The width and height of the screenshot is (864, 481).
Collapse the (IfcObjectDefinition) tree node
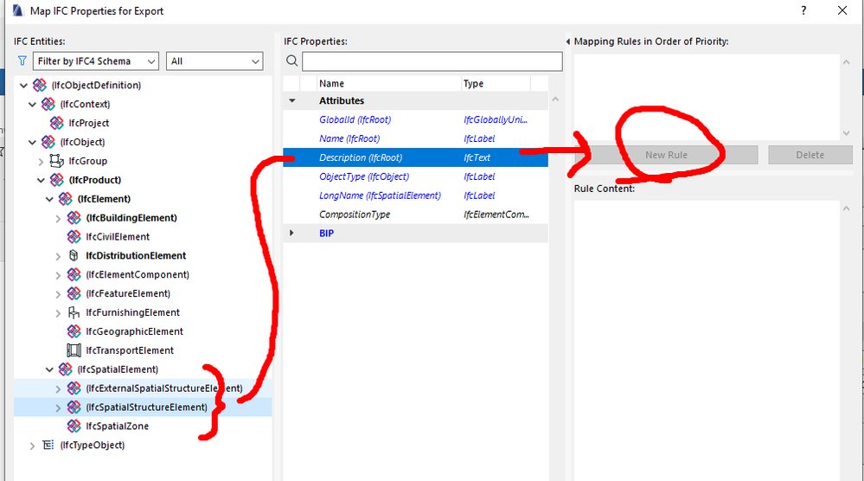pos(23,86)
